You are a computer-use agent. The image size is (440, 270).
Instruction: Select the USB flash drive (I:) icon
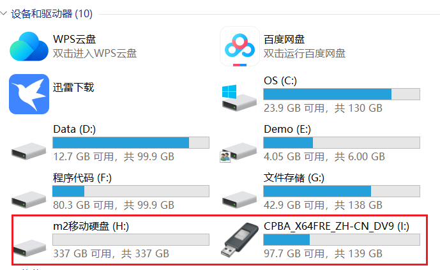tap(239, 243)
